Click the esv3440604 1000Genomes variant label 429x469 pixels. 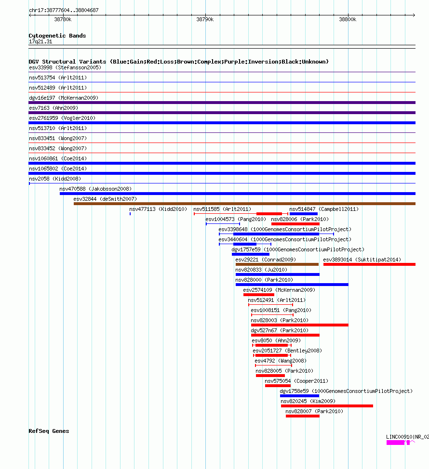285,240
